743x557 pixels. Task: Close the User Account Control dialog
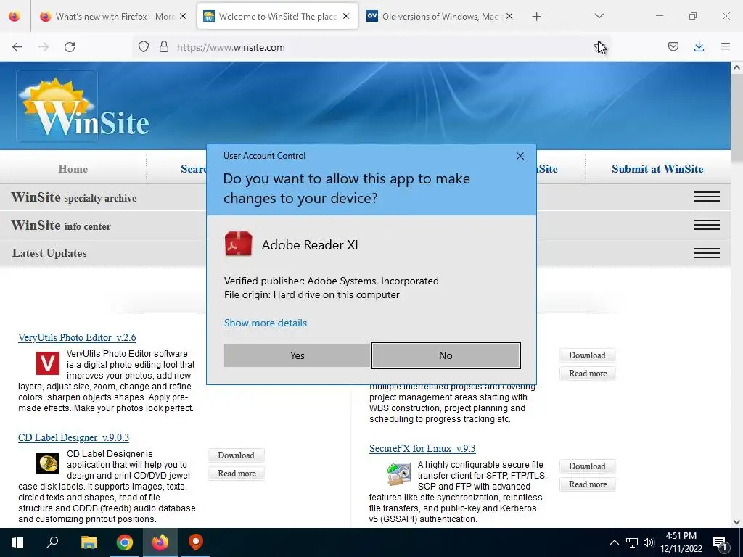(x=520, y=156)
